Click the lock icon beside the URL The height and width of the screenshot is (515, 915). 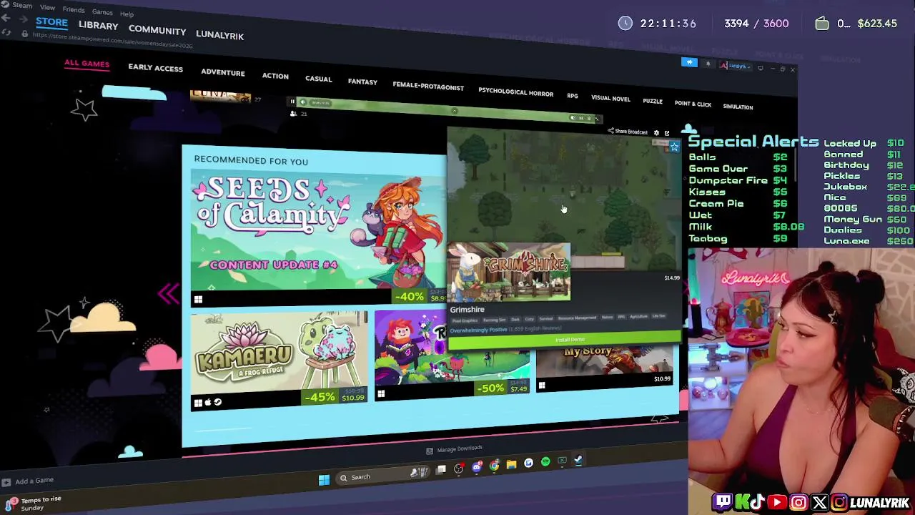(x=24, y=34)
